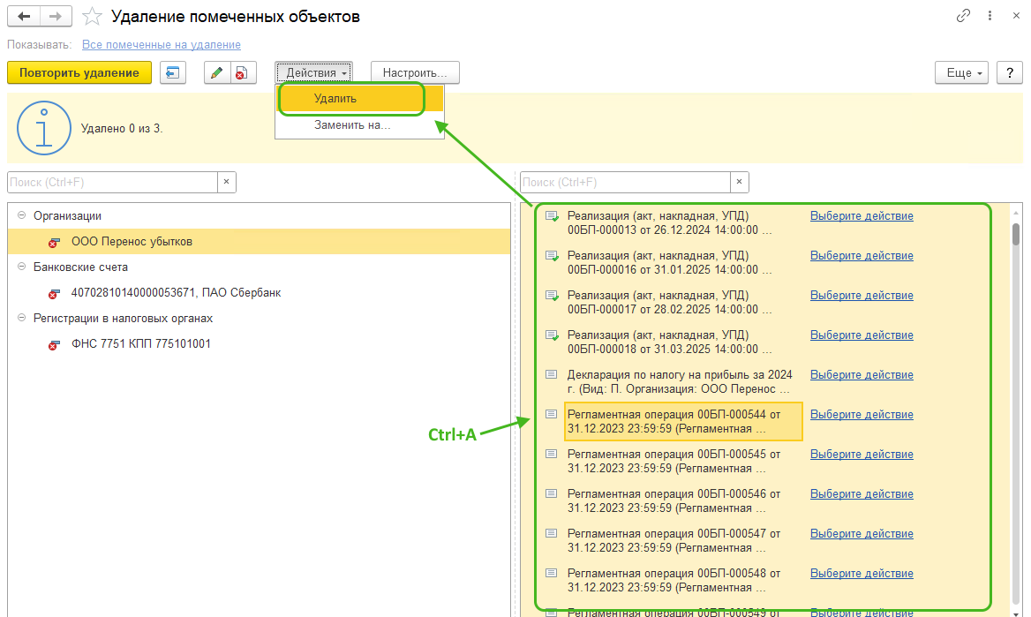
Task: Click the back navigation arrow
Action: pyautogui.click(x=25, y=17)
